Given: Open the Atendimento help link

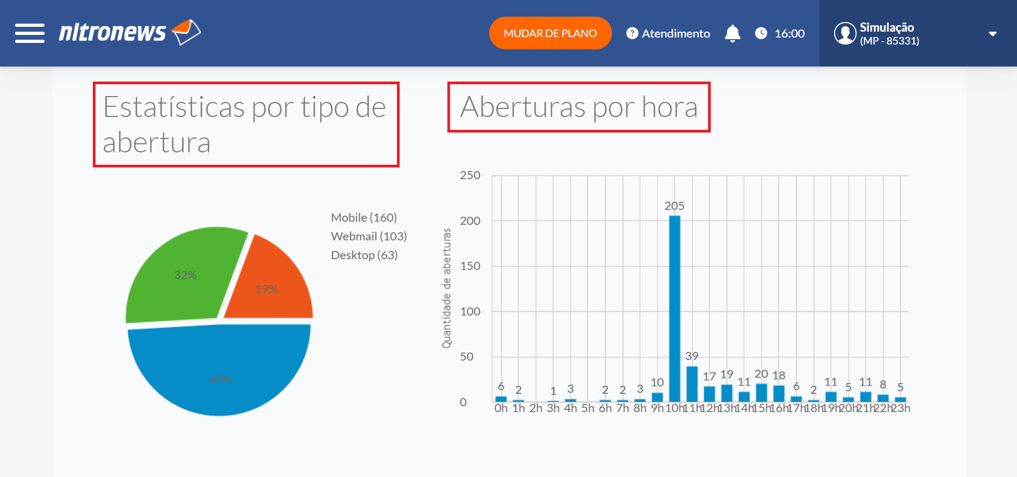Looking at the screenshot, I should pyautogui.click(x=668, y=33).
